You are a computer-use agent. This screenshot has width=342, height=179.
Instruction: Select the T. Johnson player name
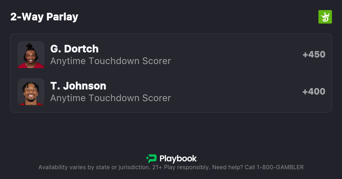point(78,86)
